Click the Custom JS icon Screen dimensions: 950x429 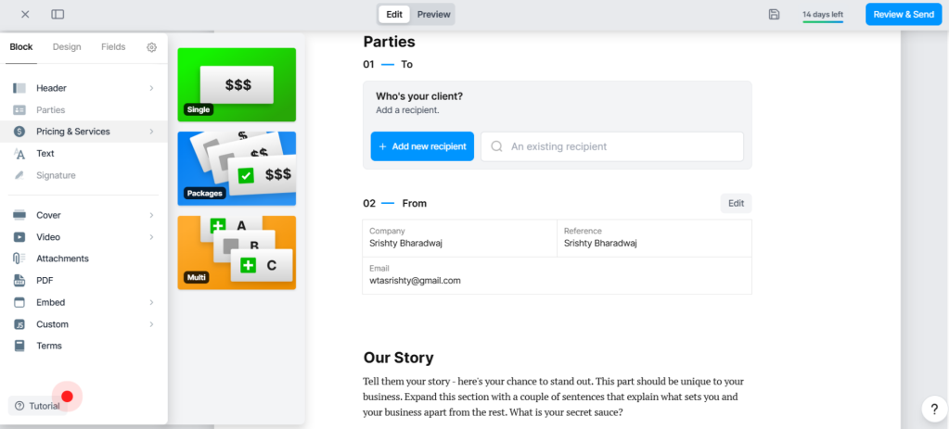(x=19, y=324)
